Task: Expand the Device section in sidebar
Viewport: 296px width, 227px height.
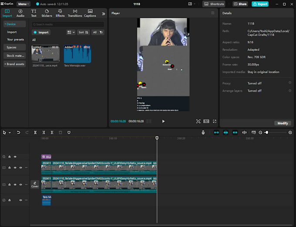Action: click(x=14, y=24)
